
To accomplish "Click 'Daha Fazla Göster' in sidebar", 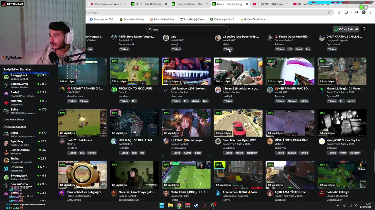I will pyautogui.click(x=14, y=120).
